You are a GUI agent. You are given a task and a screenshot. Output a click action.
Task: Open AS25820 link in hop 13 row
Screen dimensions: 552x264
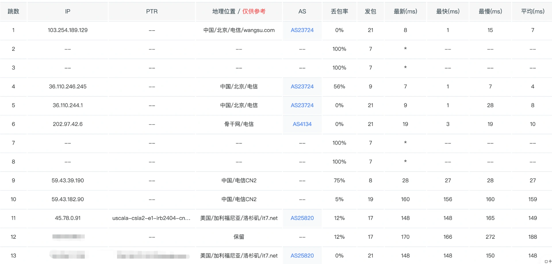tap(302, 256)
